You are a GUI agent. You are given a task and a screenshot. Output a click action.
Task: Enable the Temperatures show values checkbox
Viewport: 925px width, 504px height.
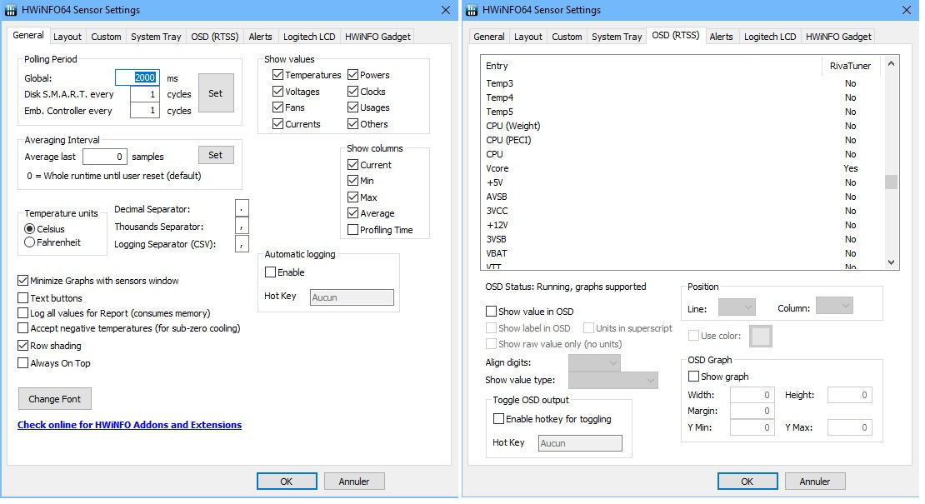tap(277, 75)
